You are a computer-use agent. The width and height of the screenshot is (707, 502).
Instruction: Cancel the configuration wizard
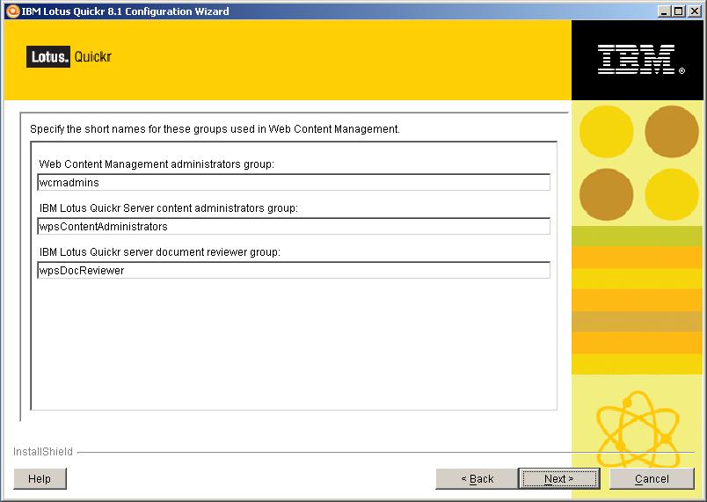click(652, 478)
